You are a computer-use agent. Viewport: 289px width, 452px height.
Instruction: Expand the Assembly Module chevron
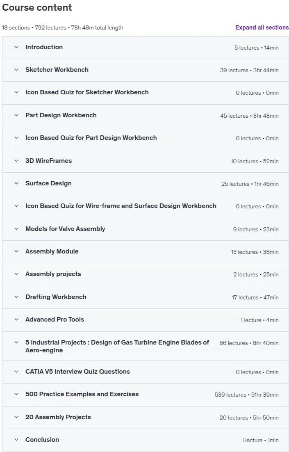coord(16,251)
